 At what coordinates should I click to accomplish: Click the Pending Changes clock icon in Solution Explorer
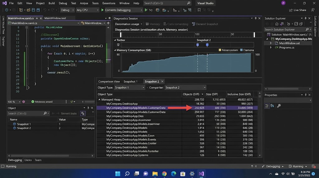click(288, 24)
